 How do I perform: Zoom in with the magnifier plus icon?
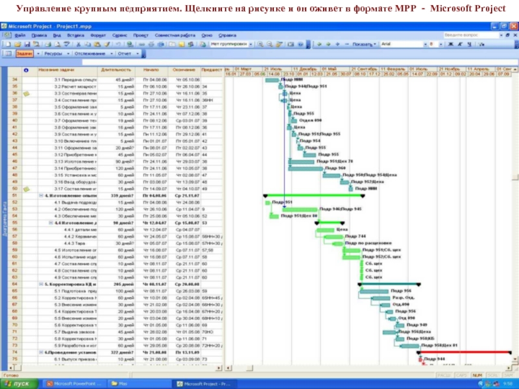pyautogui.click(x=261, y=44)
